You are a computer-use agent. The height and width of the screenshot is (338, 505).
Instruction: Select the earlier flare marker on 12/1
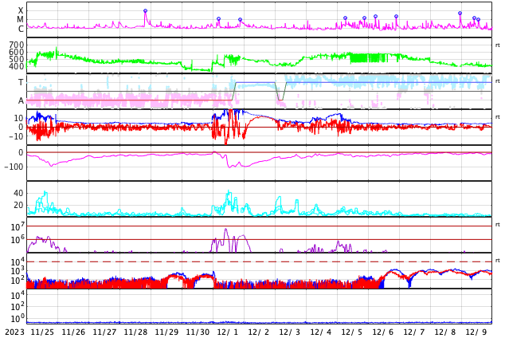219,19
